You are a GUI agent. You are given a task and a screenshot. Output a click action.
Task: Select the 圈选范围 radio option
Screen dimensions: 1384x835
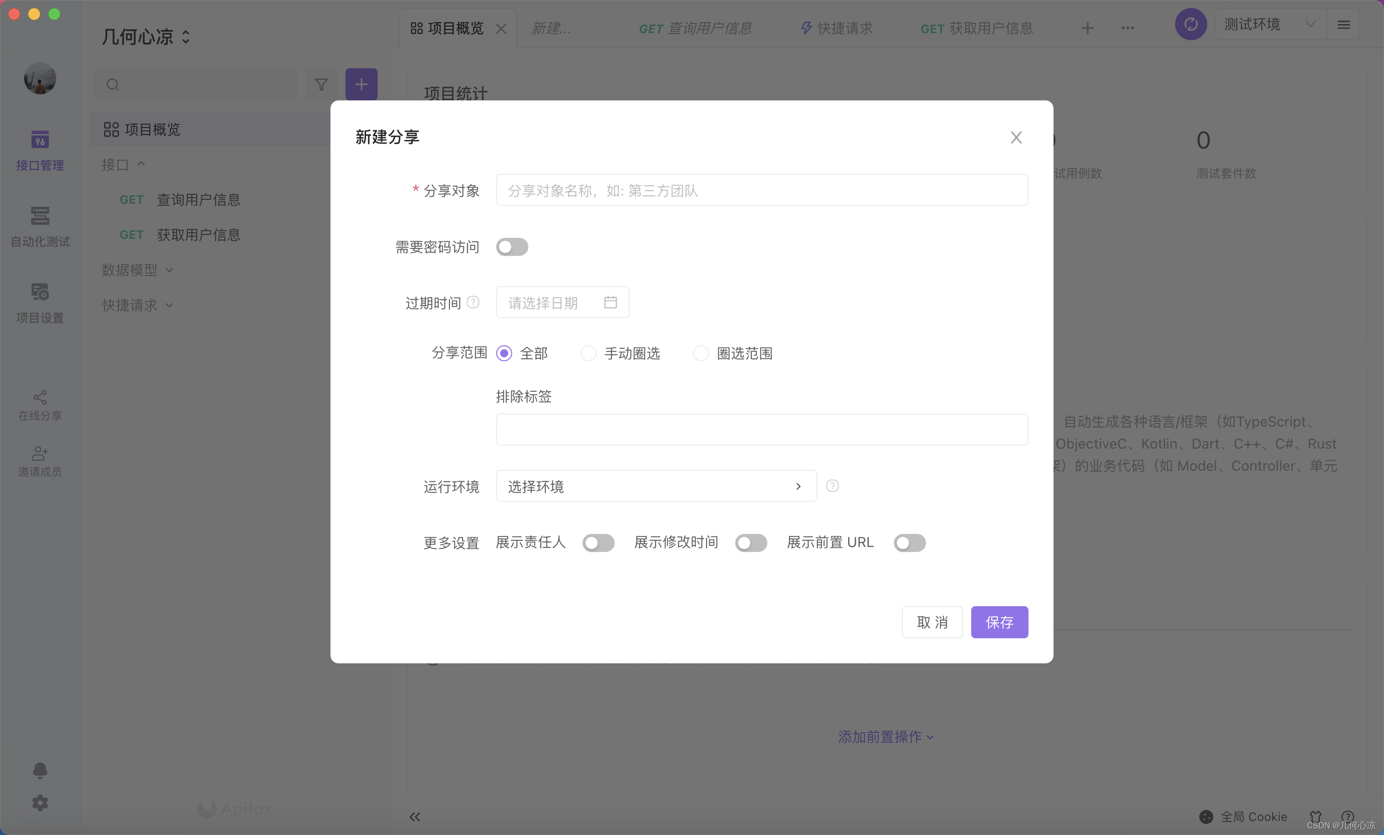click(x=701, y=353)
